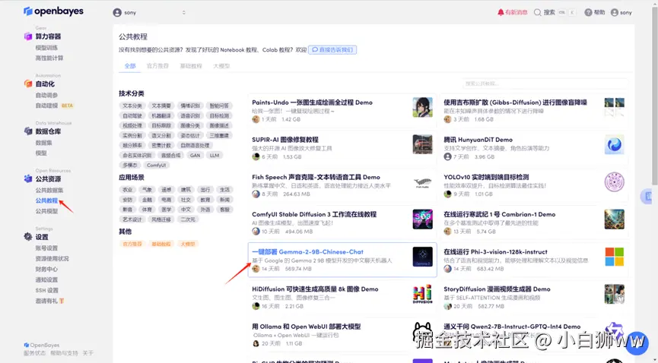Click 帮助与支持 footer link
658x363 pixels.
64,353
